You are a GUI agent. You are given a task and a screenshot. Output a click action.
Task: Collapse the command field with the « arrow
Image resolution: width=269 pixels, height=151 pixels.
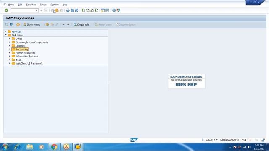[41, 10]
